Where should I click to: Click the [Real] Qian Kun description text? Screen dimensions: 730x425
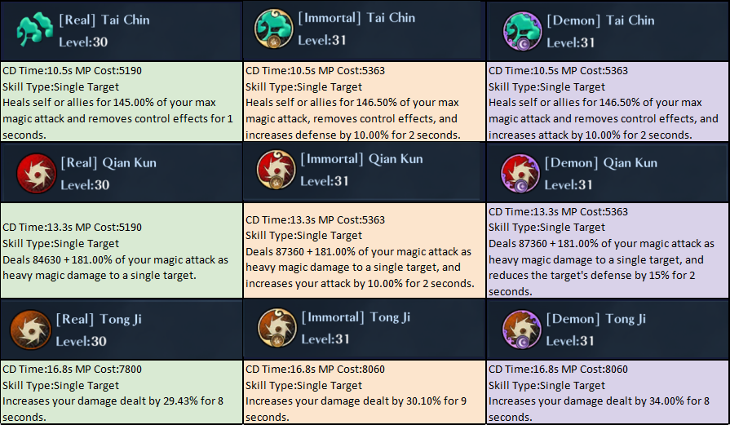click(121, 259)
